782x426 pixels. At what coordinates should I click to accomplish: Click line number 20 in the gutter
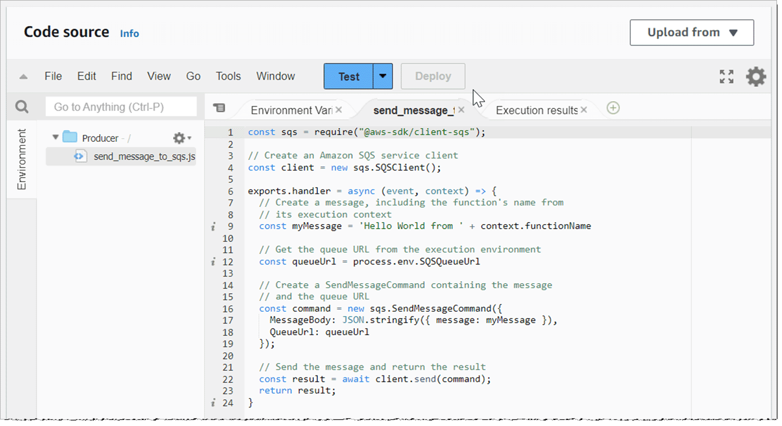pos(228,356)
